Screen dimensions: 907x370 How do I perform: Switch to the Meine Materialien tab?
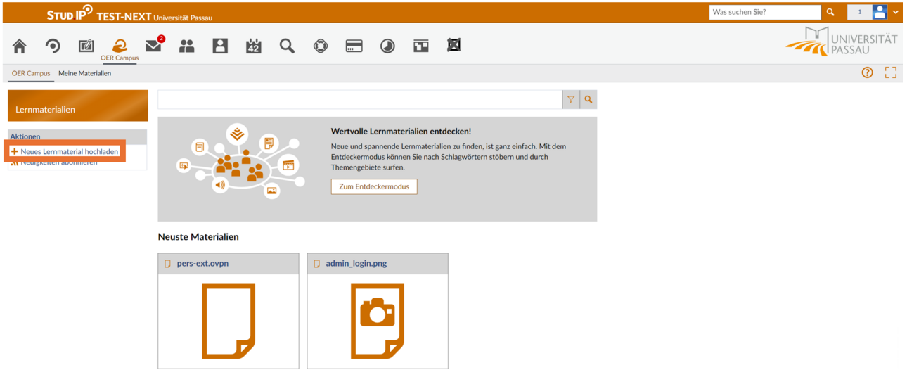point(84,73)
